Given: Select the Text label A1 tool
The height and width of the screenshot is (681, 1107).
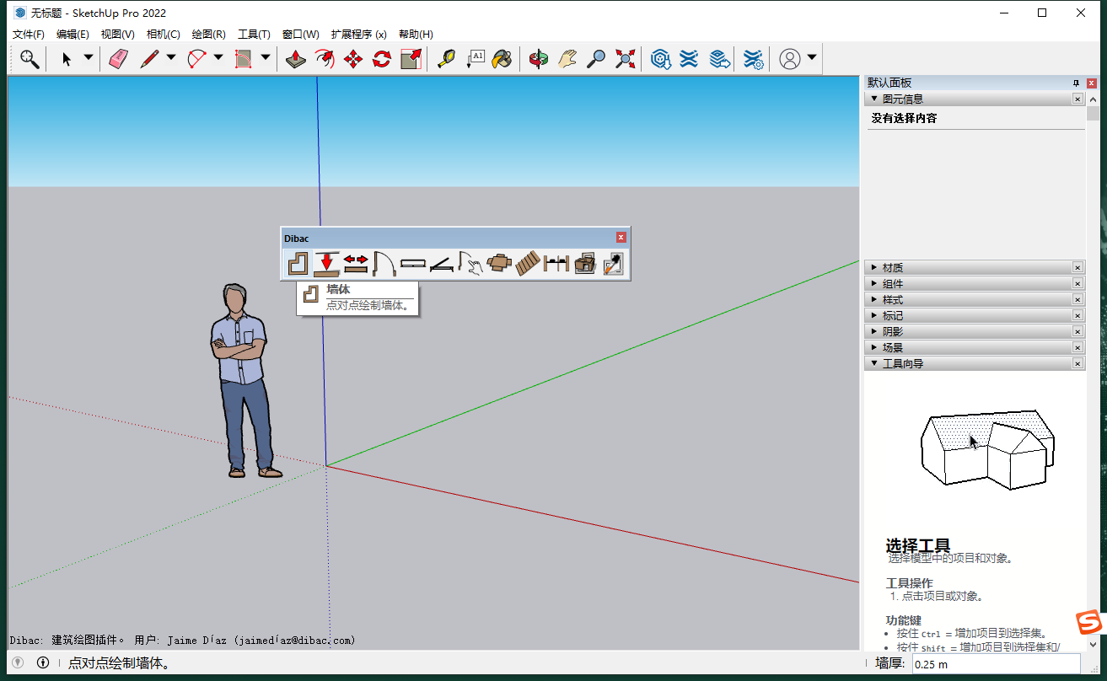Looking at the screenshot, I should point(475,59).
